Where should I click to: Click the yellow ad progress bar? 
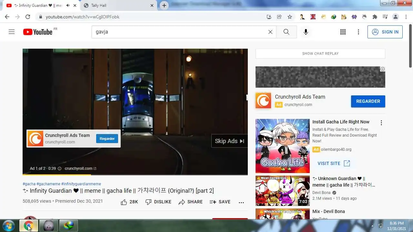[57, 175]
